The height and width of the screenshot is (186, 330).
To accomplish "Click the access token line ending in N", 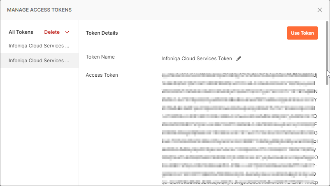I will coord(239,92).
